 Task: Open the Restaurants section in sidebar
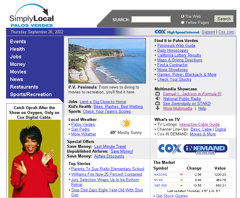pyautogui.click(x=24, y=87)
